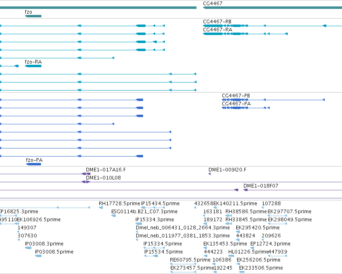Open the EK135453.5prime EST label
This screenshot has width=342, height=274.
click(225, 244)
